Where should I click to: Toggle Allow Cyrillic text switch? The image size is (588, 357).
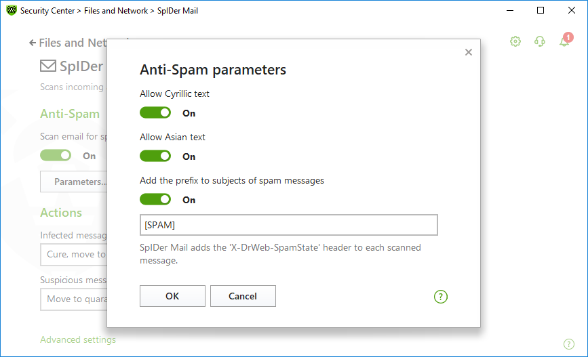[155, 112]
